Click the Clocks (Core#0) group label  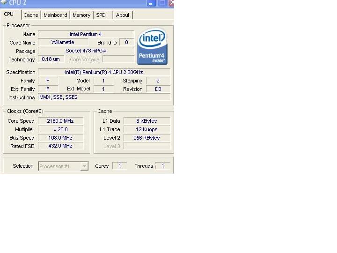(25, 111)
